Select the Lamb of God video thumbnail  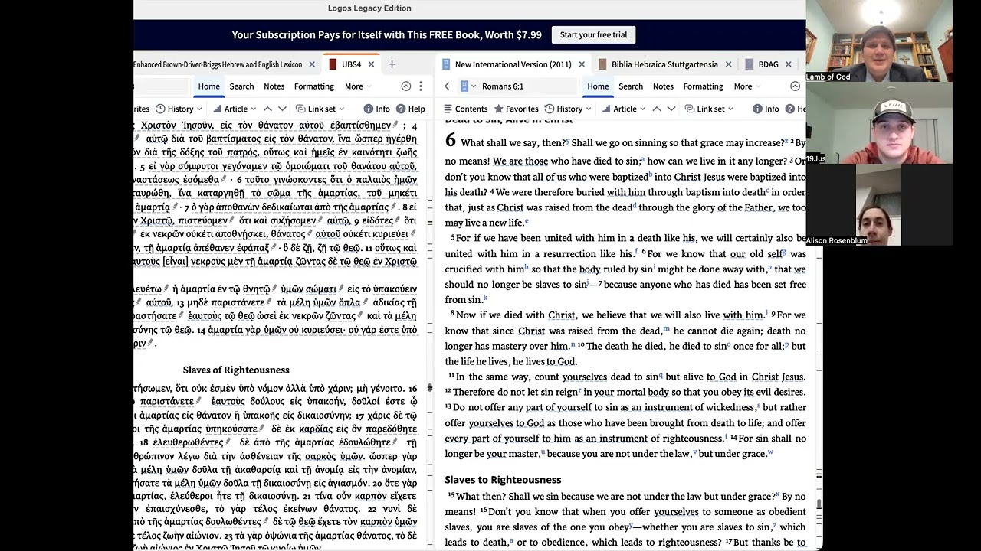(x=880, y=41)
